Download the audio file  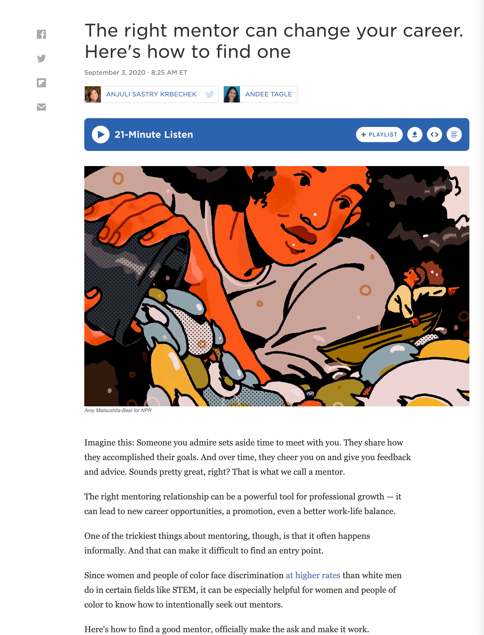point(415,135)
